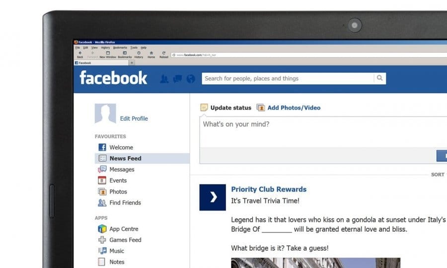Open the Bookmarks menu in menu bar
This screenshot has height=268, width=447.
pos(120,48)
